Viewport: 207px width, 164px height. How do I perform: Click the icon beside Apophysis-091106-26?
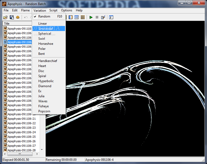pyautogui.click(x=5, y=141)
